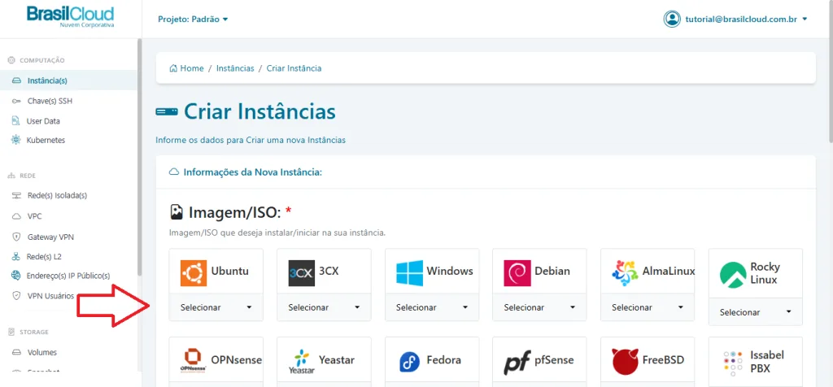Open the Ubuntu Selecionar version dropdown
This screenshot has width=833, height=387.
coord(216,307)
